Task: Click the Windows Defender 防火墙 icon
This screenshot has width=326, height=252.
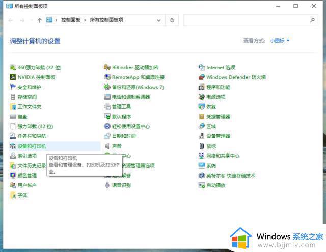Action: coord(202,77)
